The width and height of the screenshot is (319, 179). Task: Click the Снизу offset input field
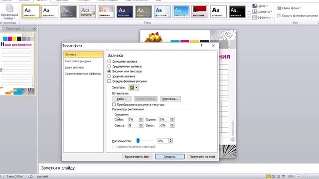164,125
